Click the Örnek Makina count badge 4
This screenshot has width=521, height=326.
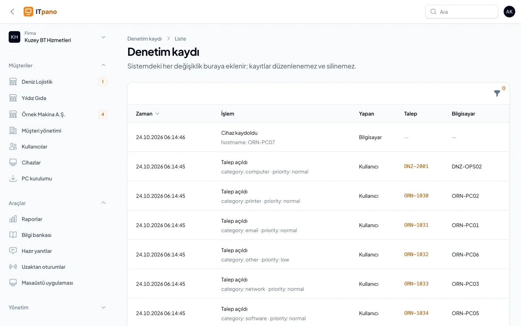[103, 114]
